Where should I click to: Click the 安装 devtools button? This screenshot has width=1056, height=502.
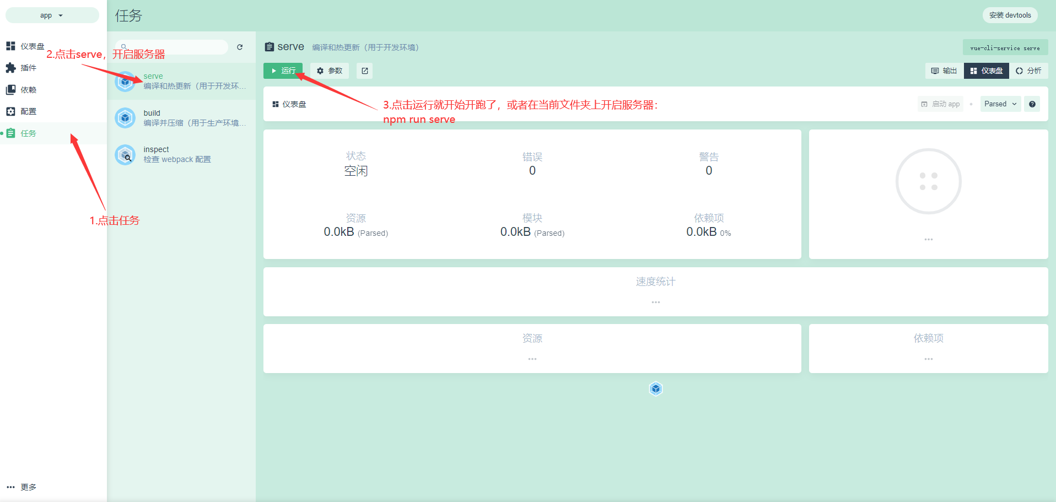[1010, 15]
